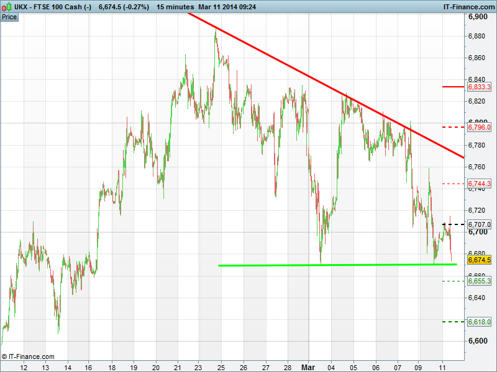Click the 6,833.3 red price level tag
This screenshot has width=497, height=372.
point(479,87)
